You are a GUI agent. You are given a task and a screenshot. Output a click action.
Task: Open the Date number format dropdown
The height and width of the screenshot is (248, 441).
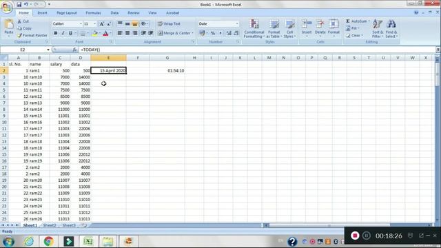pyautogui.click(x=237, y=24)
